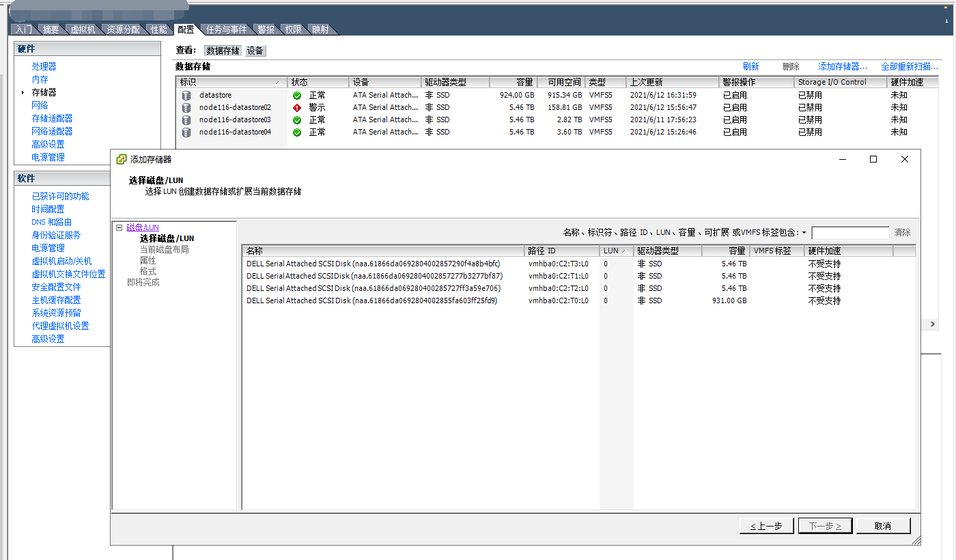Switch to the 入门 tab
Viewport: 956px width, 560px height.
click(x=24, y=29)
